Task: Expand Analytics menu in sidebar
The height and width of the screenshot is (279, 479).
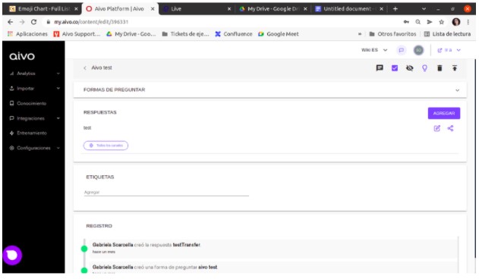Action: pos(34,74)
